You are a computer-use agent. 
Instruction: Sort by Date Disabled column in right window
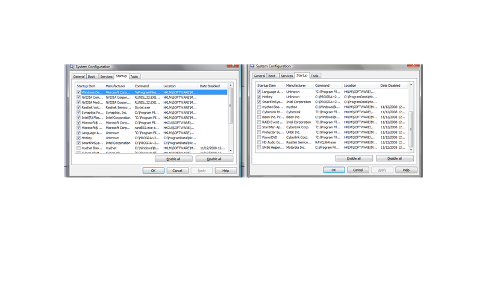tap(394, 86)
